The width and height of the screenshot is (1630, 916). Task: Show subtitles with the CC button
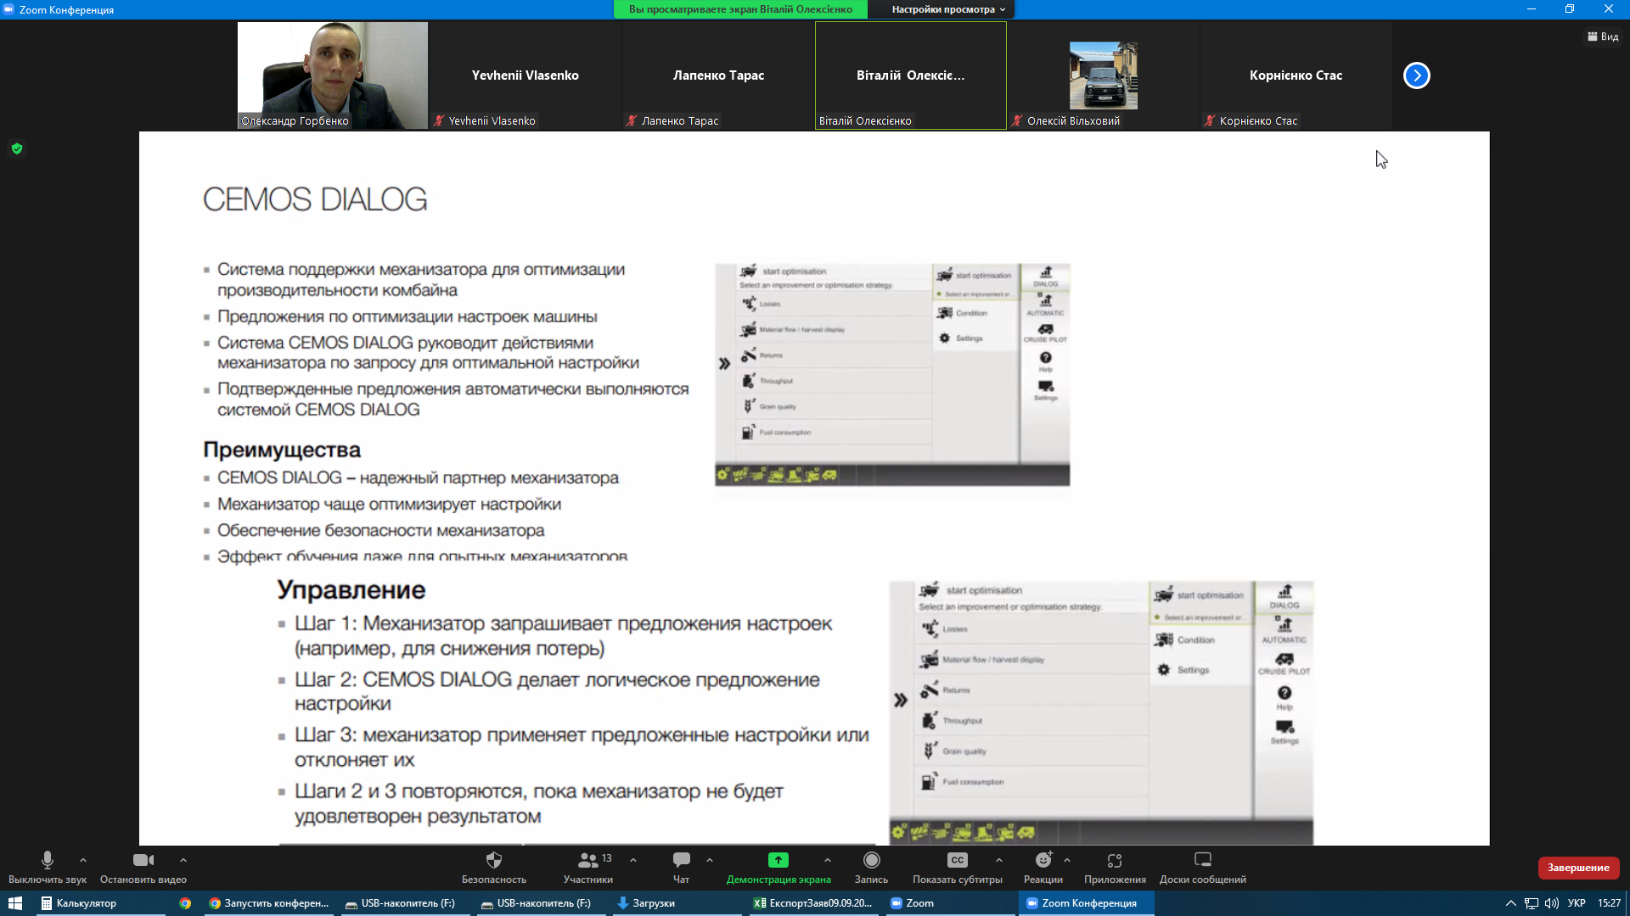coord(958,867)
